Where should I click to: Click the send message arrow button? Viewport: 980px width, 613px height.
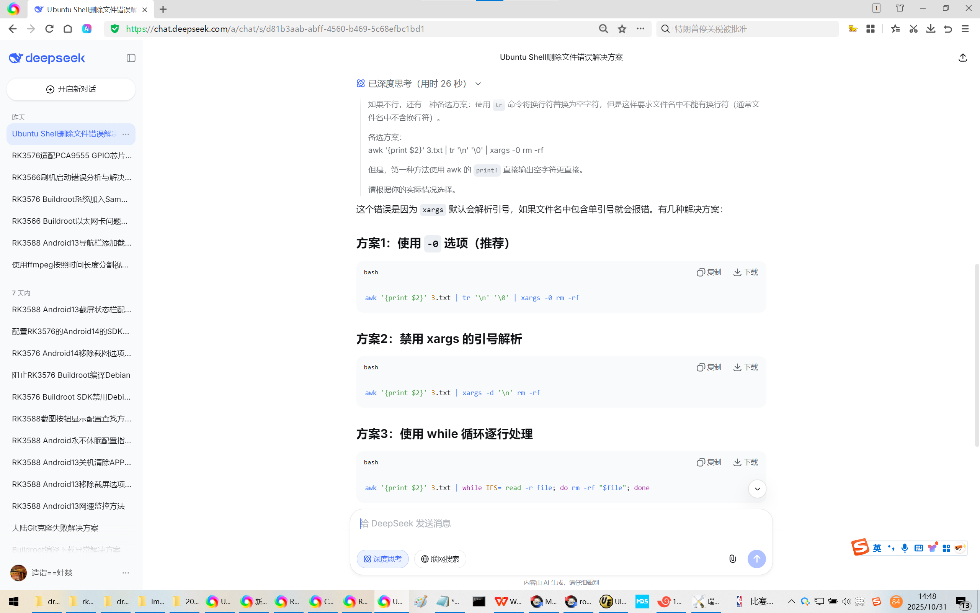pyautogui.click(x=756, y=559)
